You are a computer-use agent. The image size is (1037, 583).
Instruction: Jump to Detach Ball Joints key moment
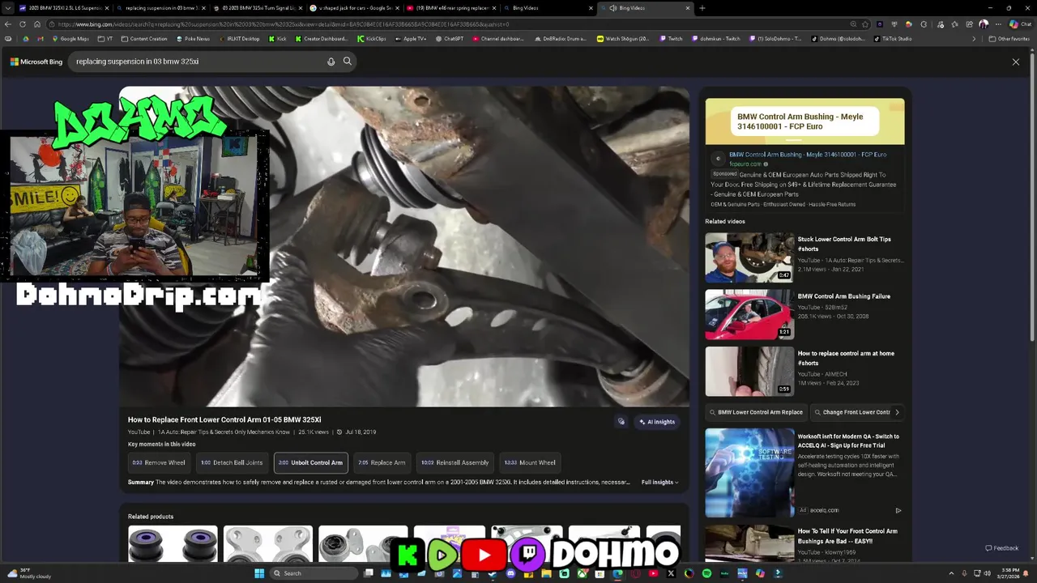[x=232, y=463]
